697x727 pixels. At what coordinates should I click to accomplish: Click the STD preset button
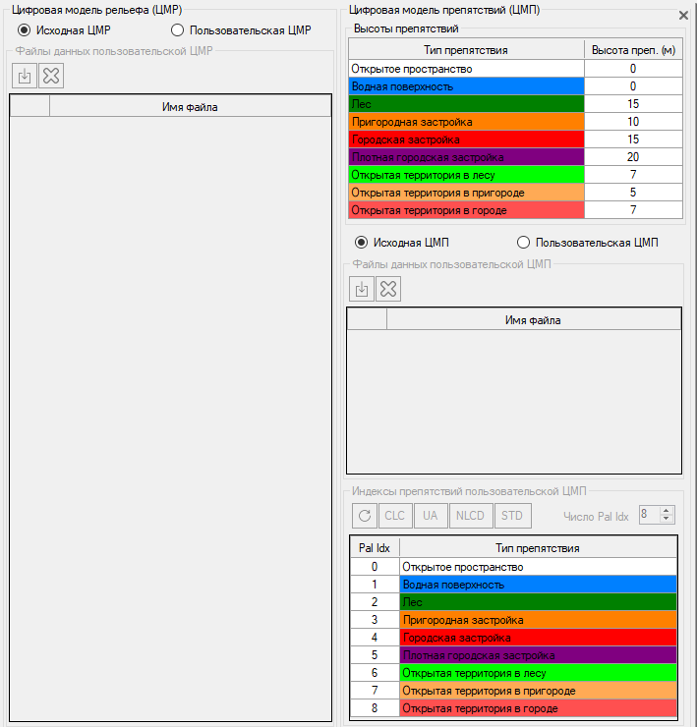coord(512,516)
